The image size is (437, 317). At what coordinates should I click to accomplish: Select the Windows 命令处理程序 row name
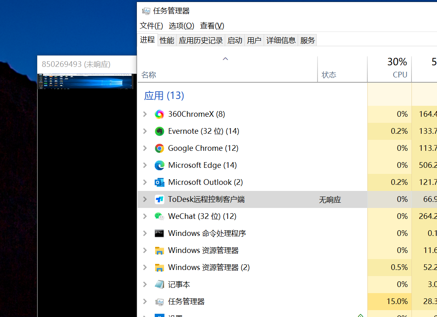(207, 233)
